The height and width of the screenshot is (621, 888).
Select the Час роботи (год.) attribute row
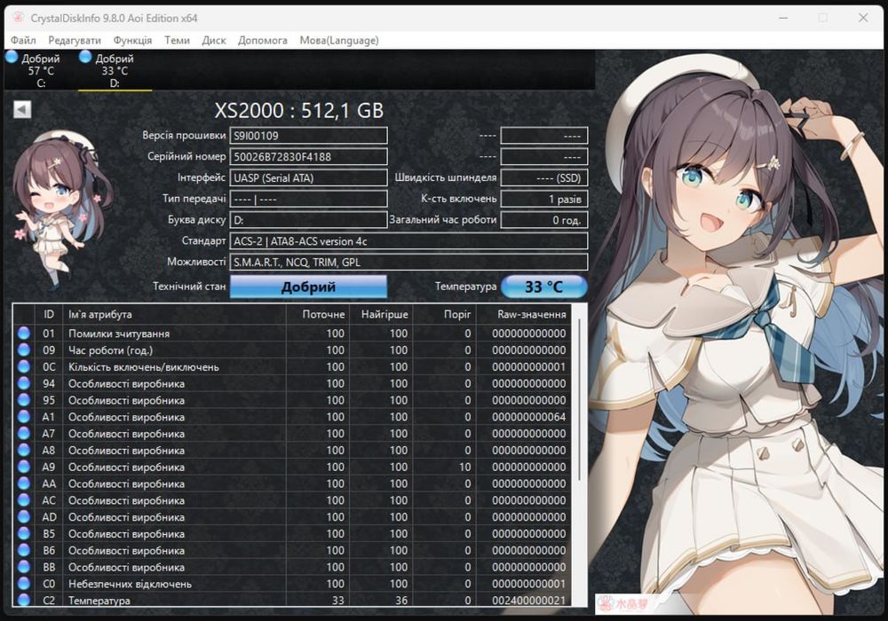pos(291,350)
